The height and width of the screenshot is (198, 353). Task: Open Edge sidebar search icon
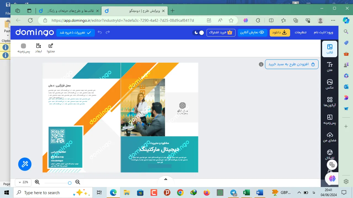click(346, 32)
